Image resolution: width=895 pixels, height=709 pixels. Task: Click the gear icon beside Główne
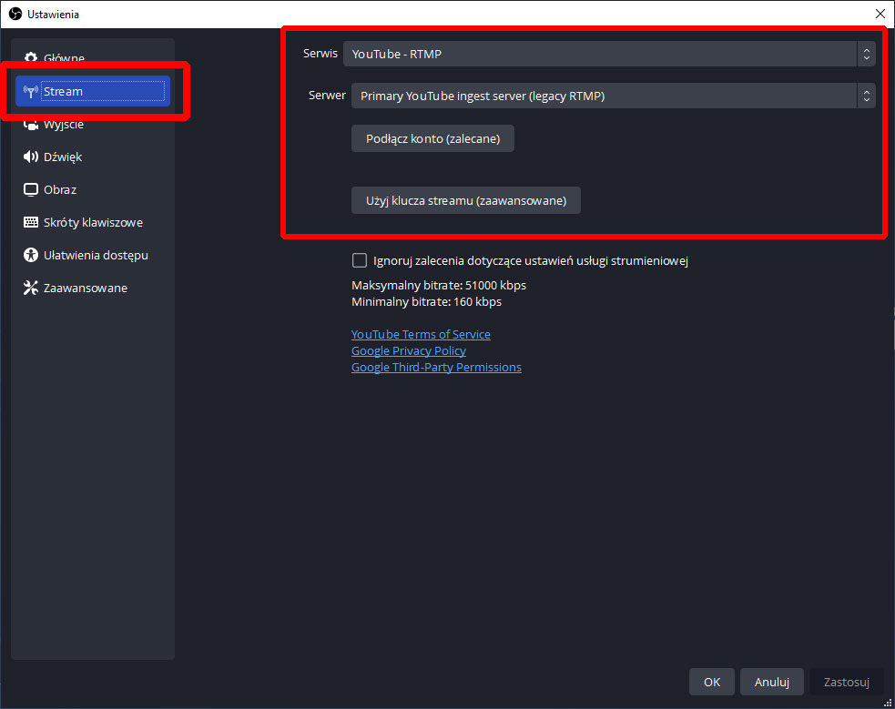point(30,59)
